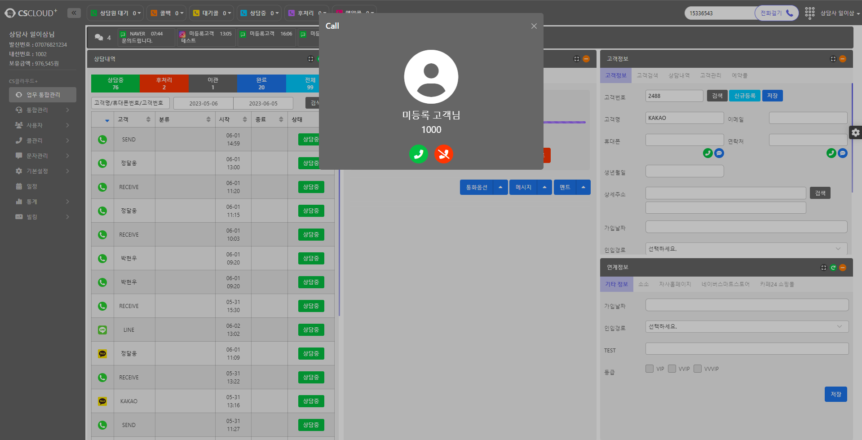
Task: Expand the 통화옵션 arrow menu
Action: 500,187
